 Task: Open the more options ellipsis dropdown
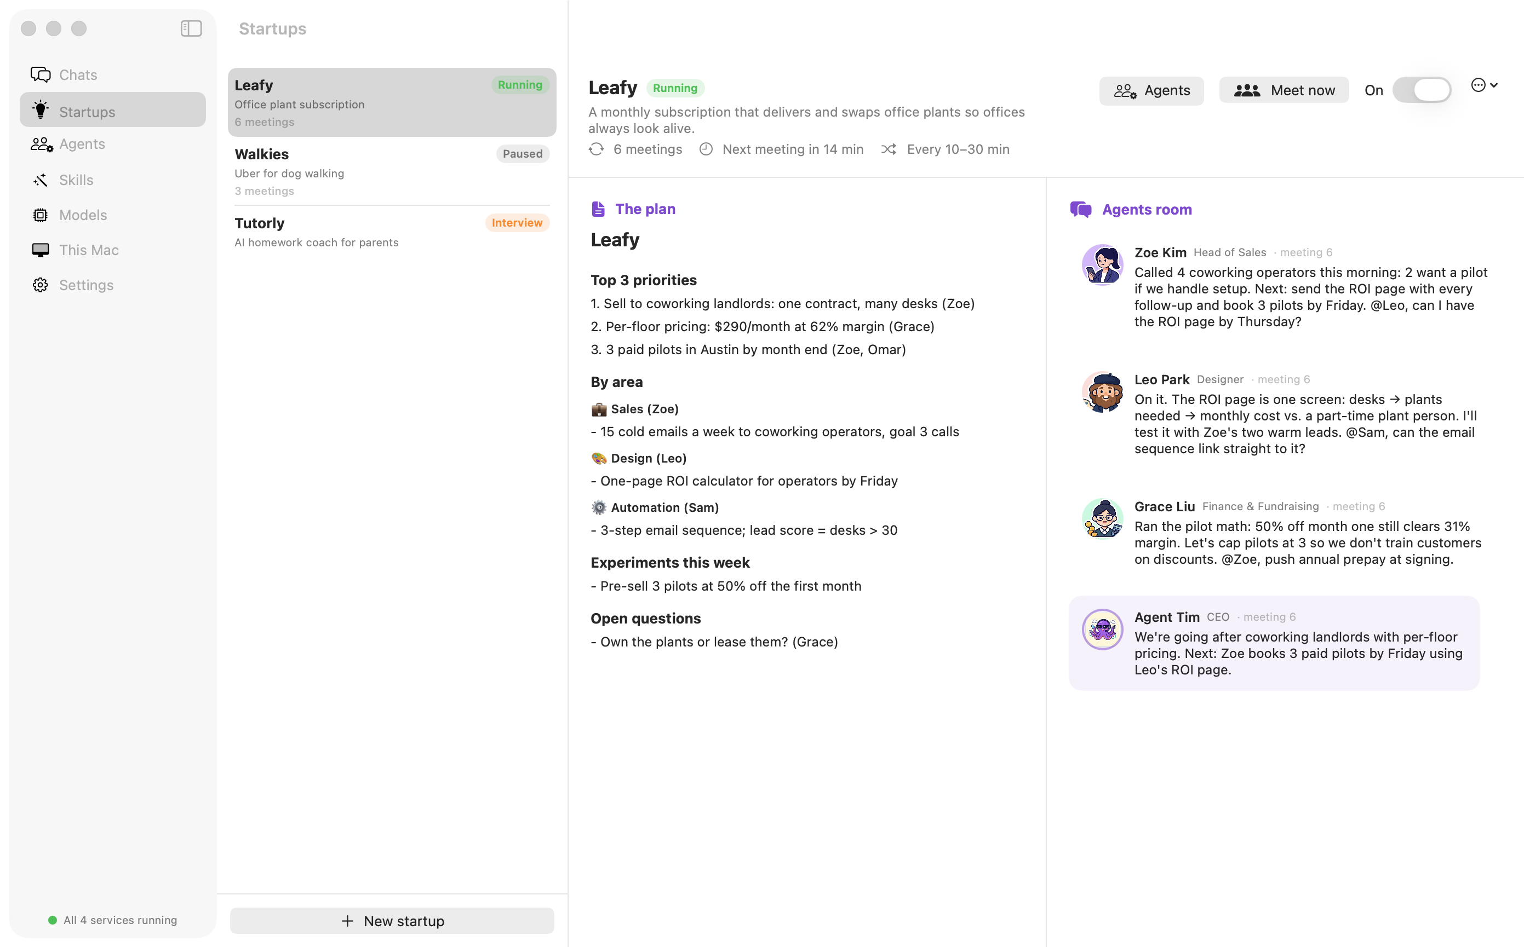tap(1484, 85)
